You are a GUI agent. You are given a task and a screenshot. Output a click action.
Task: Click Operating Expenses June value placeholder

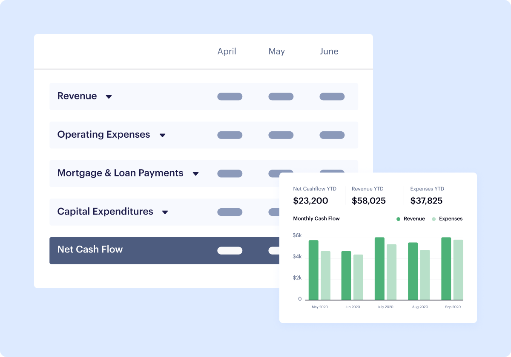click(332, 135)
